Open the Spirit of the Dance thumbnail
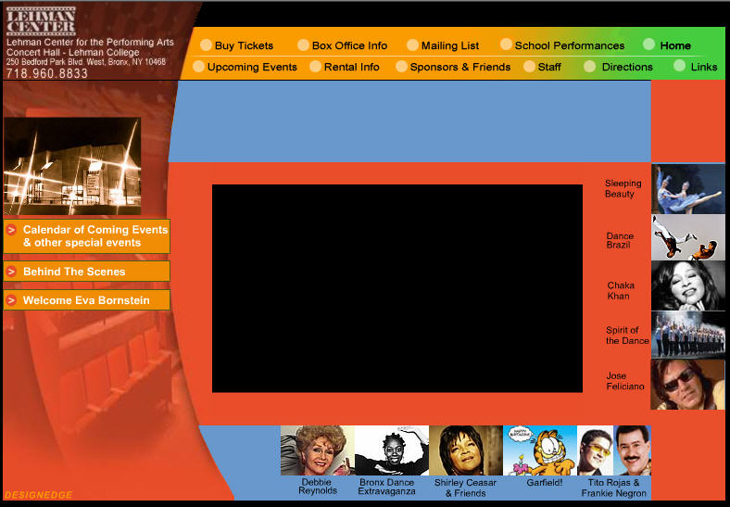The height and width of the screenshot is (507, 730). pos(688,335)
